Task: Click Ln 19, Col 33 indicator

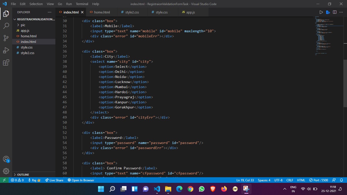Action: pyautogui.click(x=245, y=180)
